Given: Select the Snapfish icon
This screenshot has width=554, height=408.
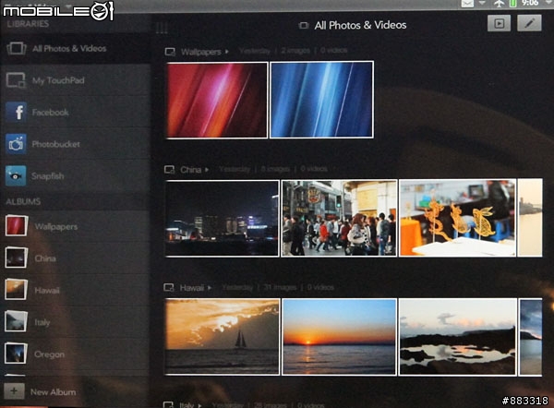Looking at the screenshot, I should pos(16,175).
